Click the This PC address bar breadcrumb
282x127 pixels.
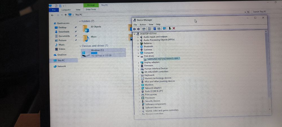pos(79,15)
